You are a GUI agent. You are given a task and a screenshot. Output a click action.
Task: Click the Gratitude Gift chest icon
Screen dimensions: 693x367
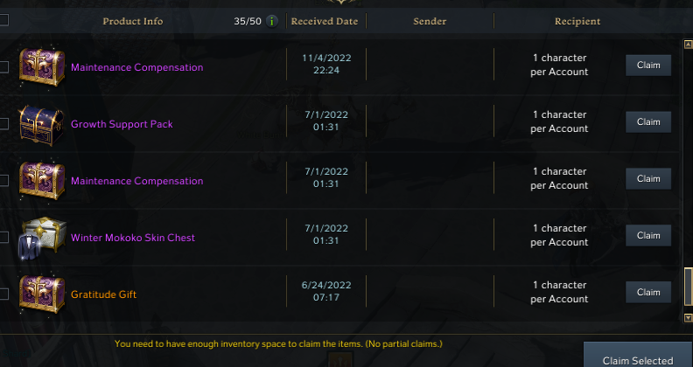coord(42,294)
